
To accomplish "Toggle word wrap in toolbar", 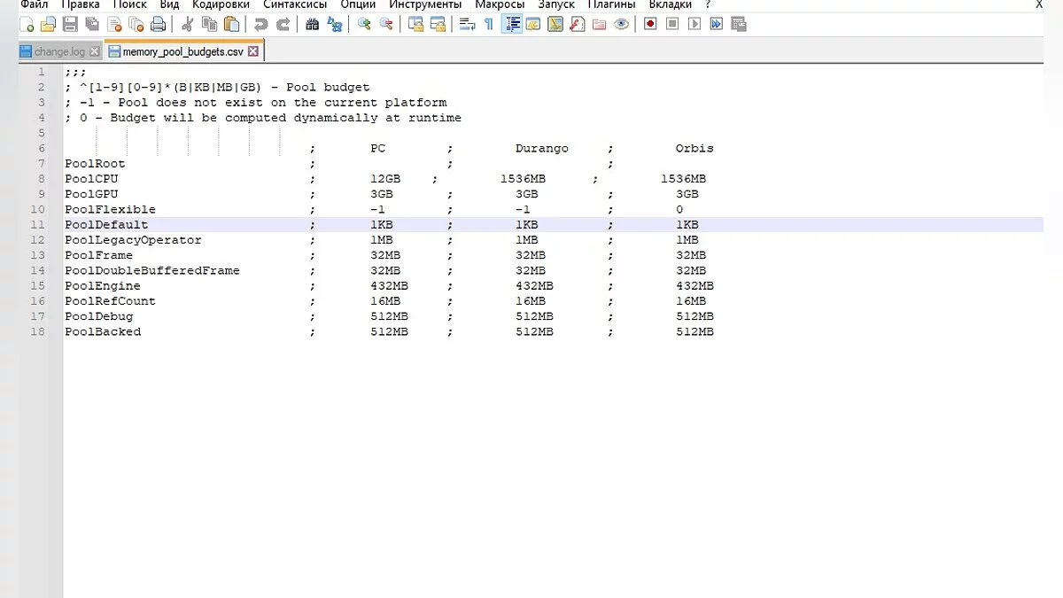I will coord(467,25).
